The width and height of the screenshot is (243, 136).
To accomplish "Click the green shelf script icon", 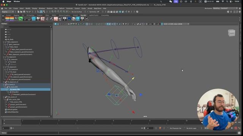I will pos(21,19).
